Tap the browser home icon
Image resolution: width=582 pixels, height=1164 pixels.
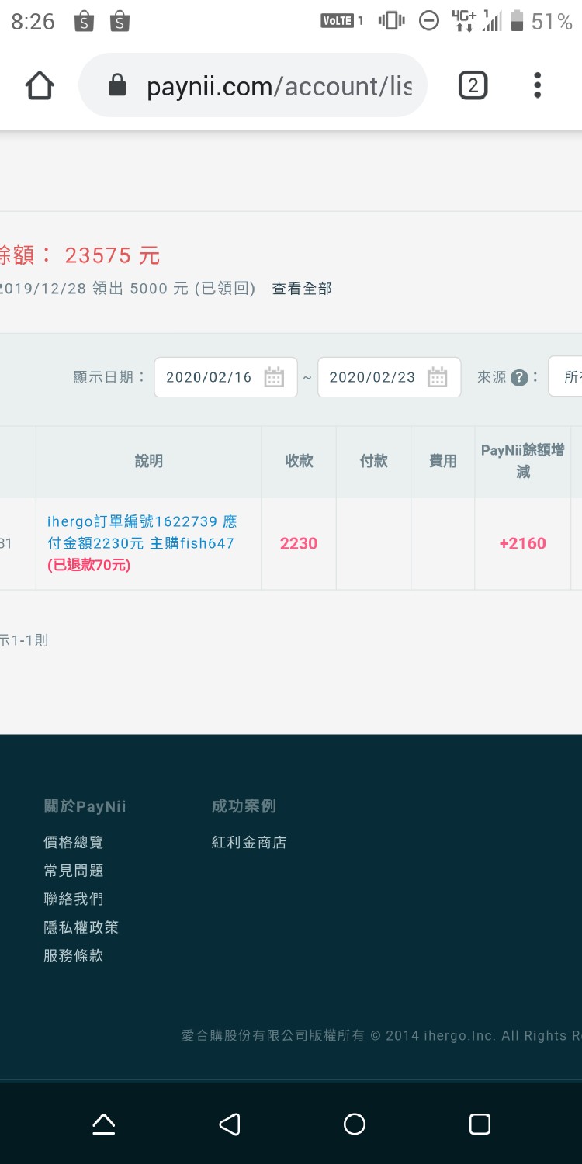40,85
